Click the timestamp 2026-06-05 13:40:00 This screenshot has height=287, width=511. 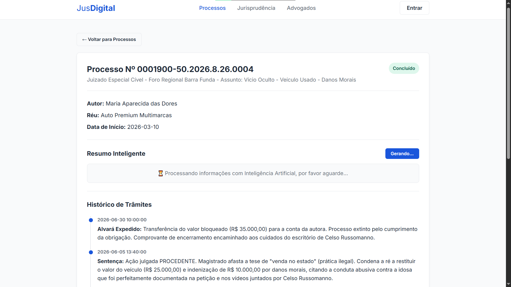(x=122, y=252)
